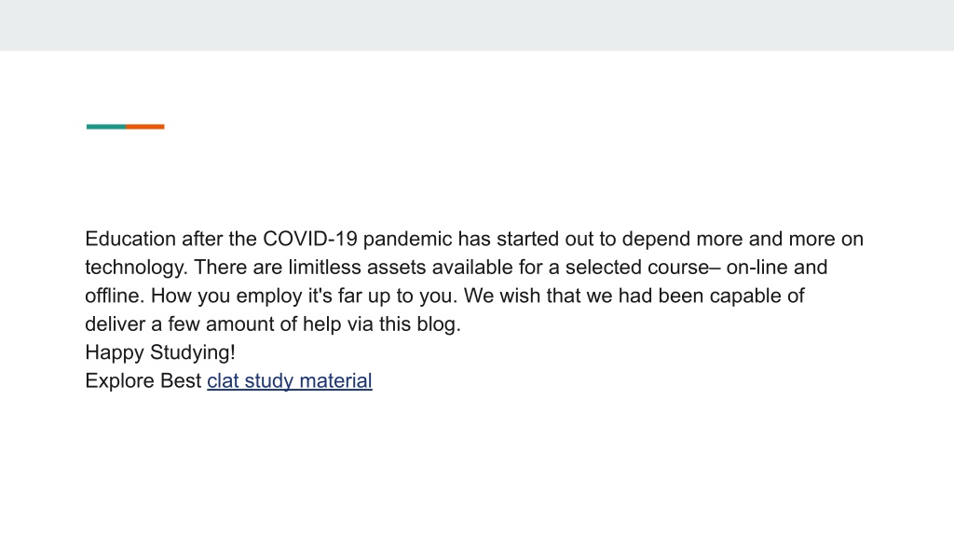Click the gray header bar at top

(477, 25)
